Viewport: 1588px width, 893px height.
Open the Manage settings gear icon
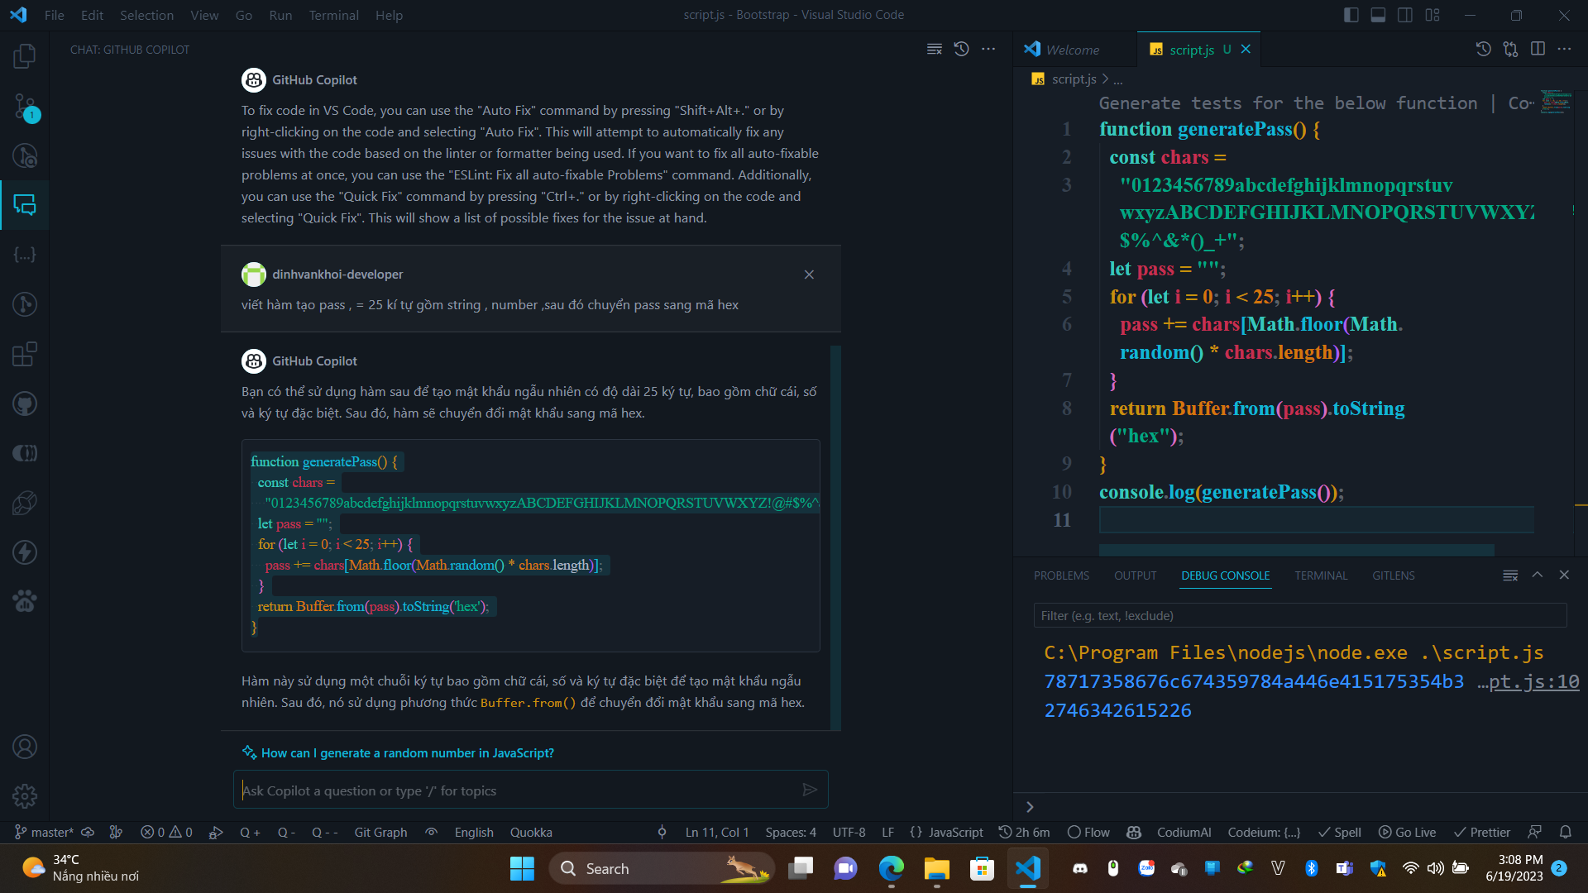click(x=25, y=796)
